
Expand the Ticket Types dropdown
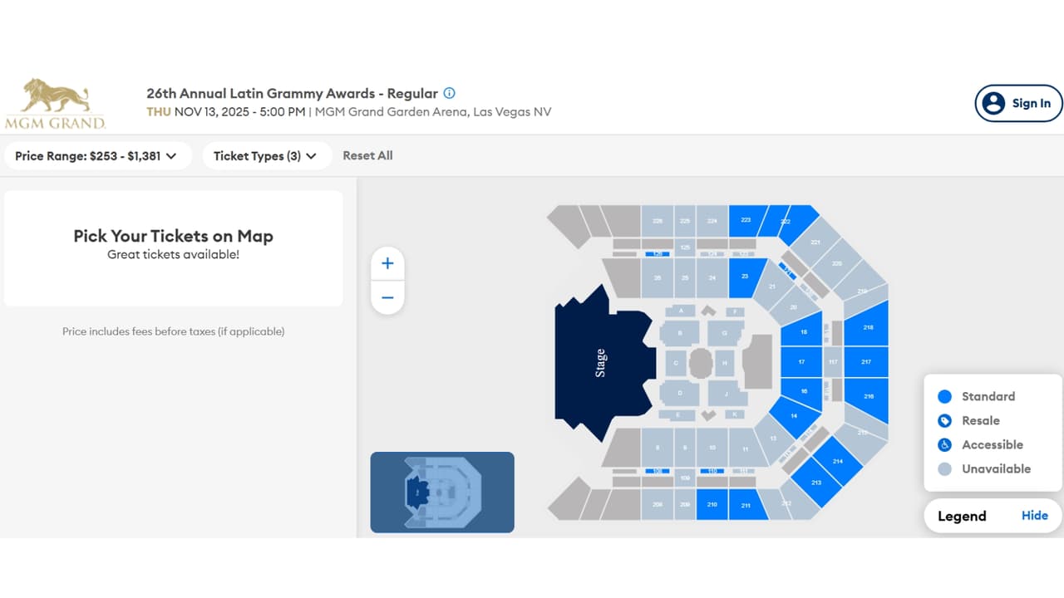click(266, 155)
